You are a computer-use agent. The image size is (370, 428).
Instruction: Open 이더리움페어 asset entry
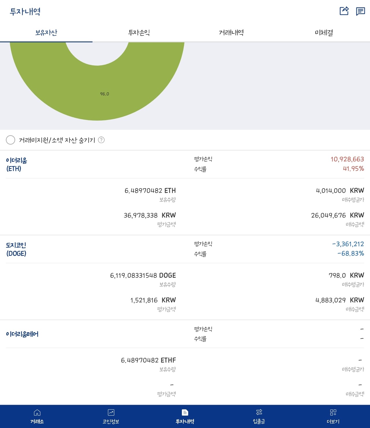tap(22, 334)
